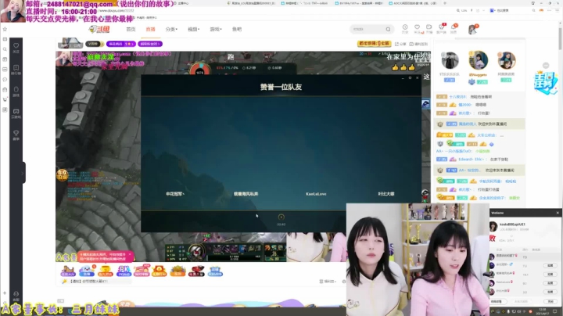This screenshot has width=563, height=316.
Task: Expand the 视频 dropdown menu
Action: coord(194,29)
